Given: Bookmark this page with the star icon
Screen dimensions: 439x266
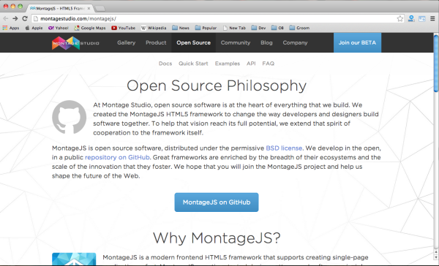Looking at the screenshot, I should point(399,19).
